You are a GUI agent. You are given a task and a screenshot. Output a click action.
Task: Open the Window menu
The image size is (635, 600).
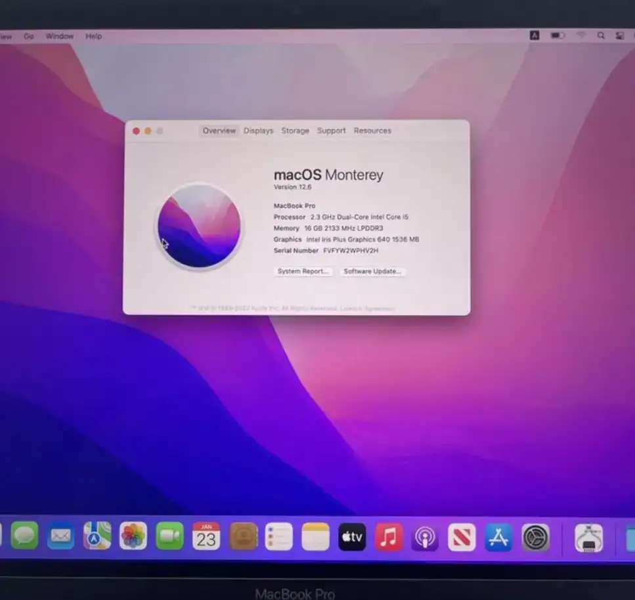pyautogui.click(x=60, y=37)
